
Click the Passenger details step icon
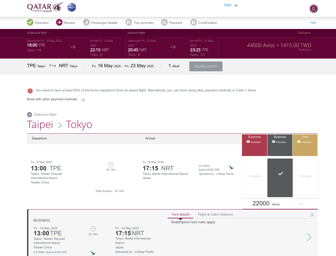(x=86, y=22)
